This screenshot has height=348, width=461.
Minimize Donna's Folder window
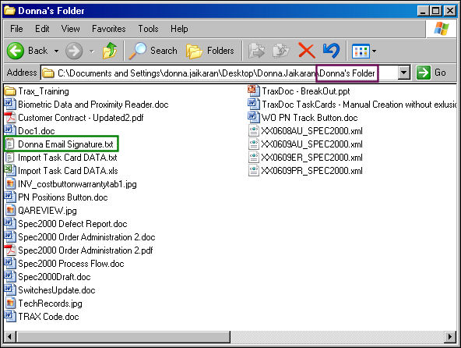423,11
